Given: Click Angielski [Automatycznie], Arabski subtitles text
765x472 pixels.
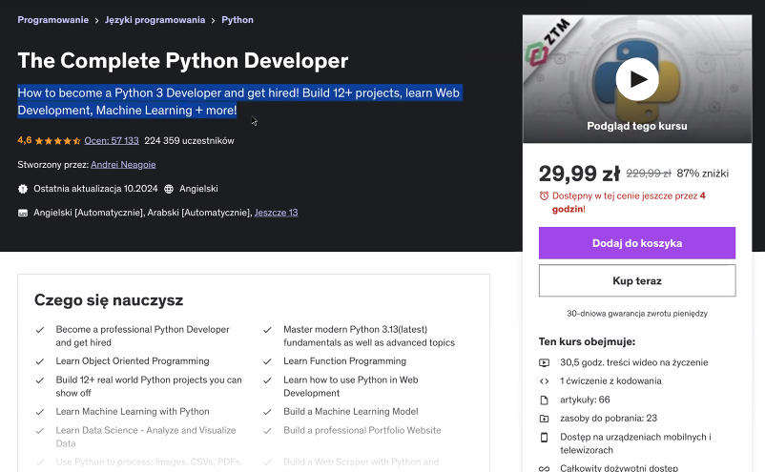Looking at the screenshot, I should tap(143, 213).
